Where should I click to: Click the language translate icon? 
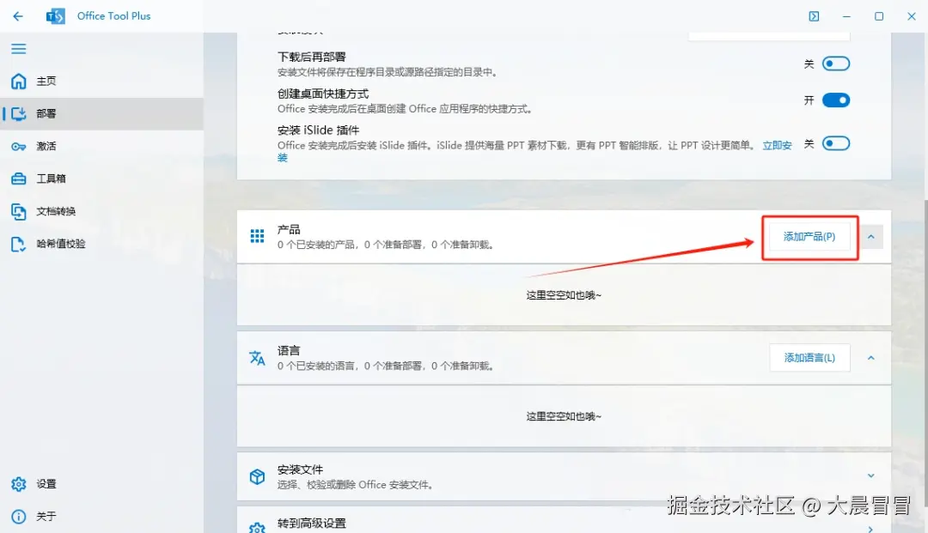tap(257, 358)
